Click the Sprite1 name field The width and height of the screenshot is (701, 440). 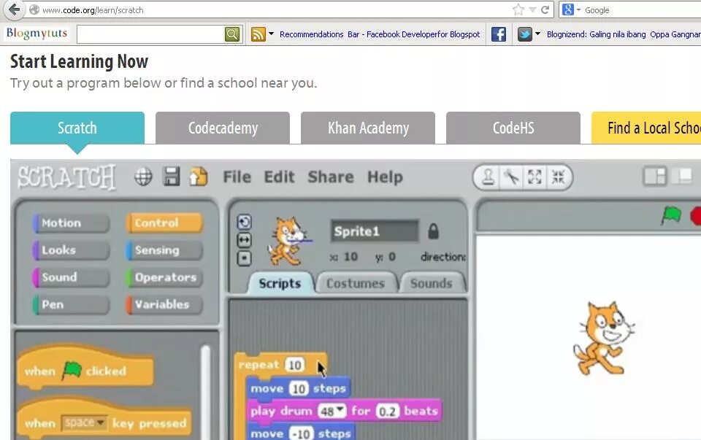(375, 231)
